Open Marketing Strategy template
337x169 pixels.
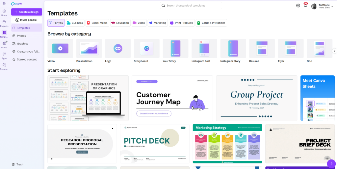227,144
